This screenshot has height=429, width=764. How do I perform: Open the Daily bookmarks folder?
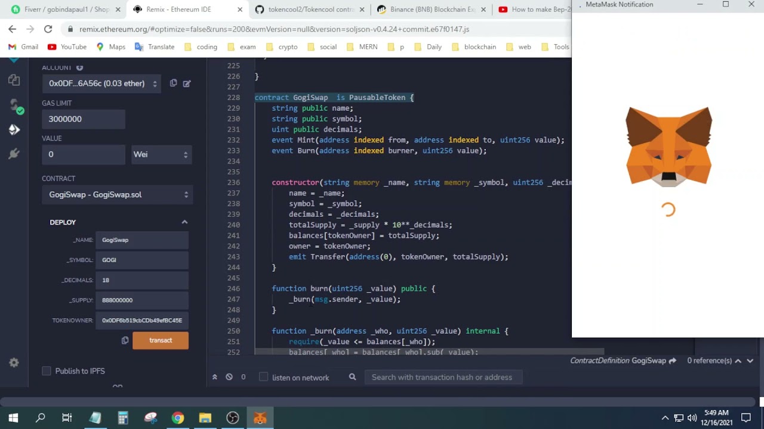coord(427,46)
